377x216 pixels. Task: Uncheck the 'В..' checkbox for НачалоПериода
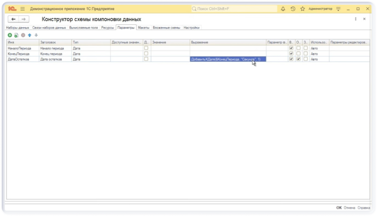[291, 48]
